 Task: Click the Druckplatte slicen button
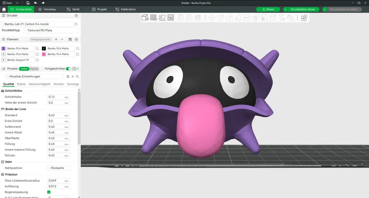point(303,10)
